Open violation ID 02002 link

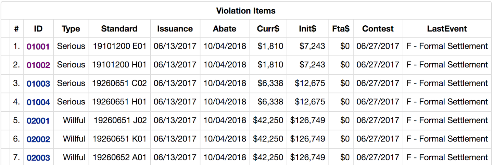[x=38, y=139]
